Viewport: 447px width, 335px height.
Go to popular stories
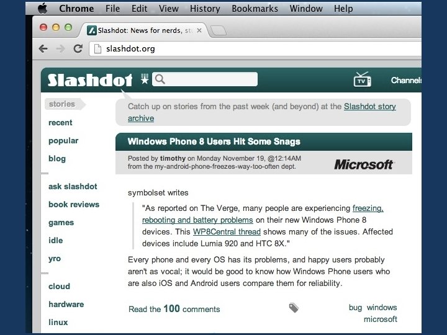pos(63,141)
